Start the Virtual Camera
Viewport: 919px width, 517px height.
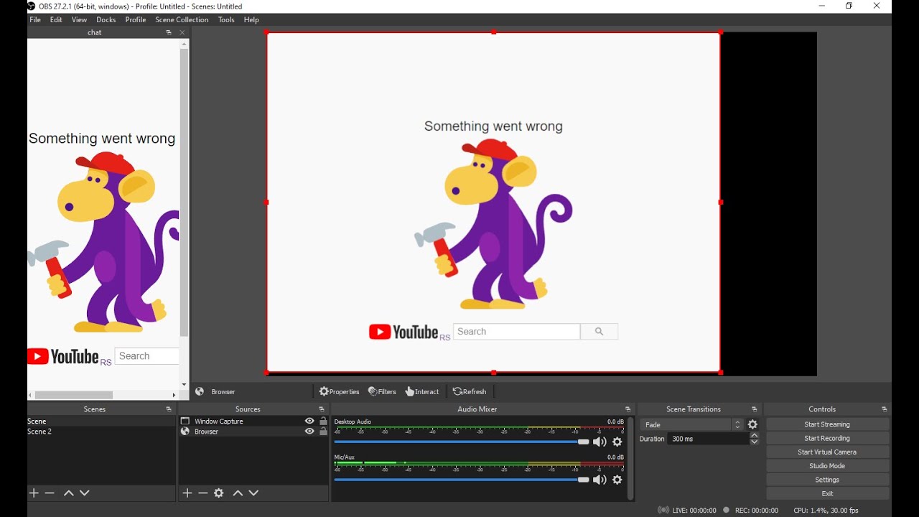click(827, 452)
